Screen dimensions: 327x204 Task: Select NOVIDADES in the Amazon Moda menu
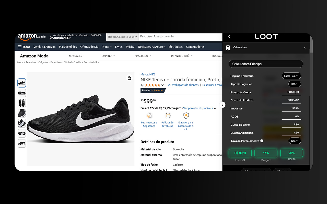click(75, 56)
